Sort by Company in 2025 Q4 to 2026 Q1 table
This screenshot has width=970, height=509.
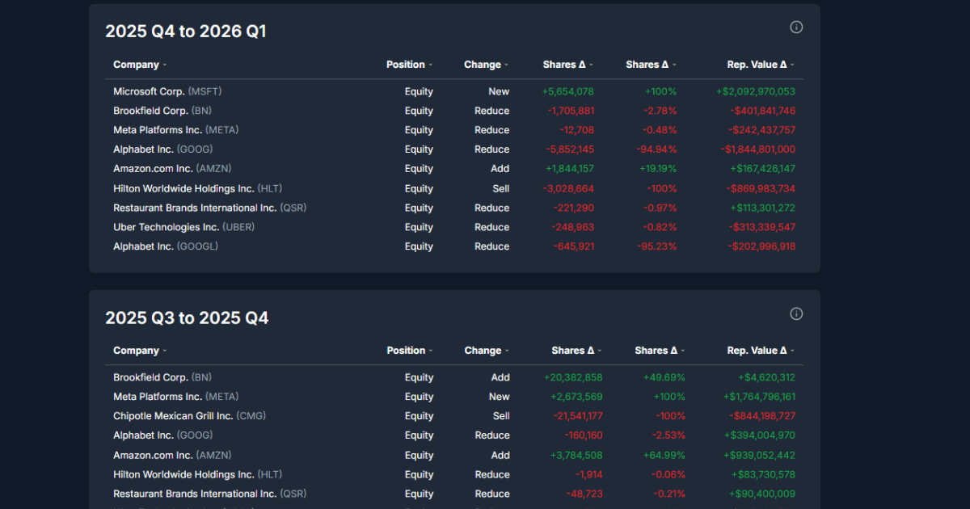pyautogui.click(x=140, y=65)
